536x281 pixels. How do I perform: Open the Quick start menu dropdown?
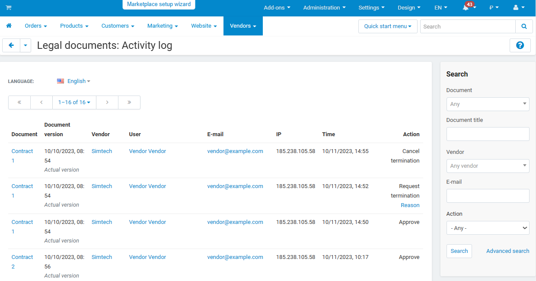click(x=388, y=26)
